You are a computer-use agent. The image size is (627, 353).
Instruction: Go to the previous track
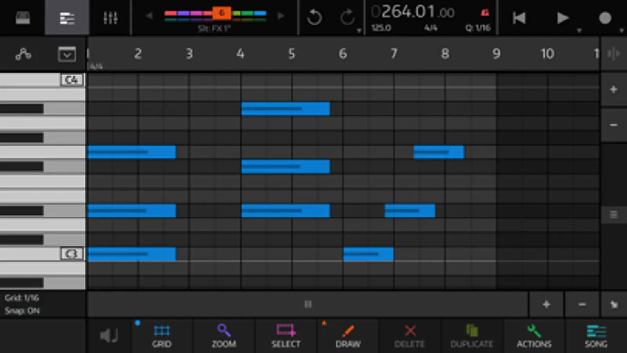click(149, 16)
